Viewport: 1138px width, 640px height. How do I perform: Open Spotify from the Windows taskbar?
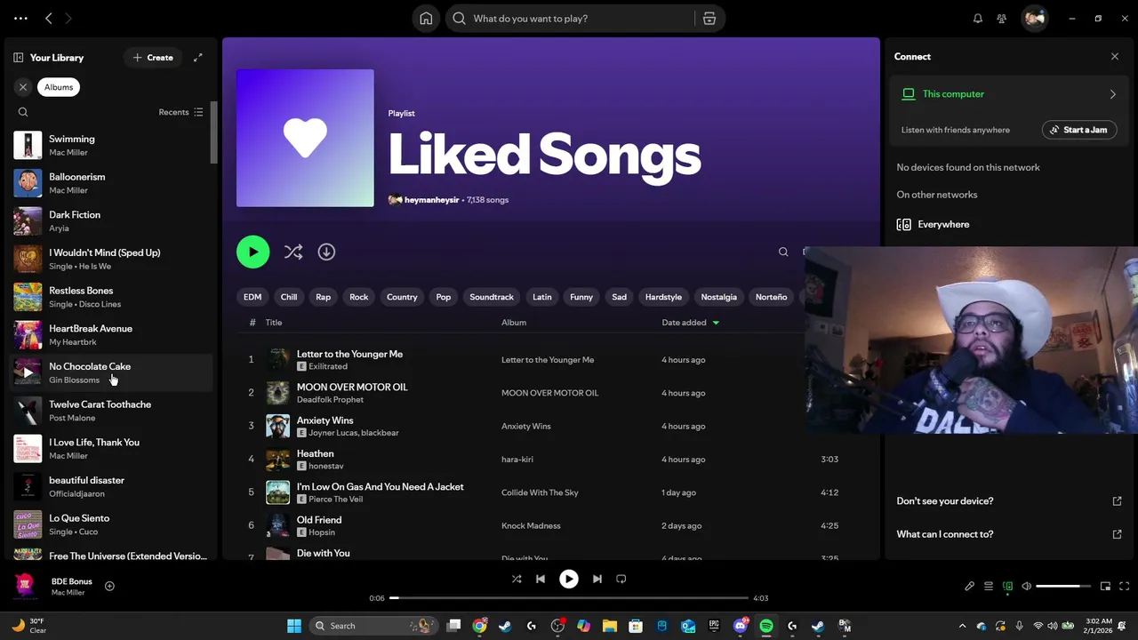[x=766, y=626]
